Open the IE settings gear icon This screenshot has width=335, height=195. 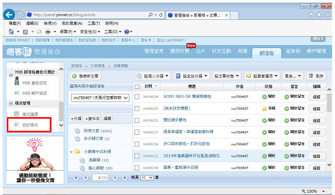327,15
